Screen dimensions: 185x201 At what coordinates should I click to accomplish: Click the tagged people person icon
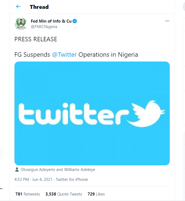point(17,170)
